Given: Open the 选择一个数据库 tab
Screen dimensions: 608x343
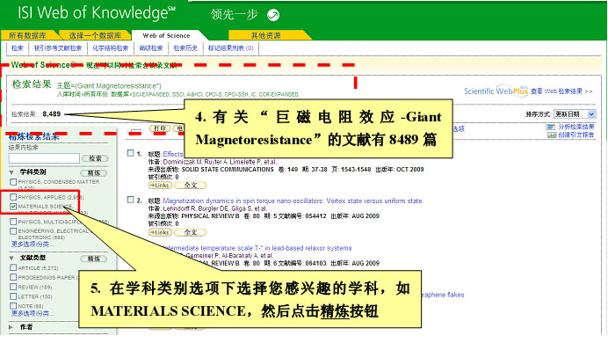Looking at the screenshot, I should click(x=95, y=35).
